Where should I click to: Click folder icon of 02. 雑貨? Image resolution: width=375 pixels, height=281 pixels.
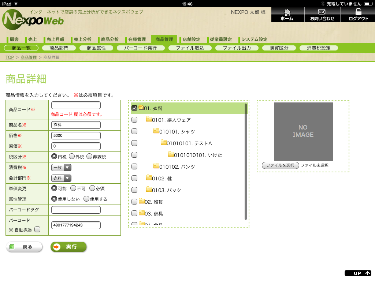click(142, 201)
